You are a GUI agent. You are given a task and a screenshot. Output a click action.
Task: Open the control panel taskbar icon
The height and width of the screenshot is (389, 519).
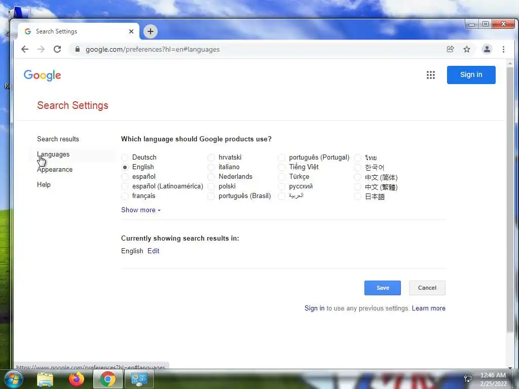click(139, 379)
